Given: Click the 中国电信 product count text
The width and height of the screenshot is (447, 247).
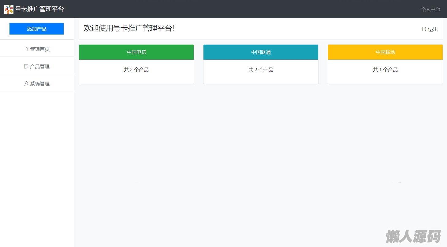Looking at the screenshot, I should pos(136,70).
